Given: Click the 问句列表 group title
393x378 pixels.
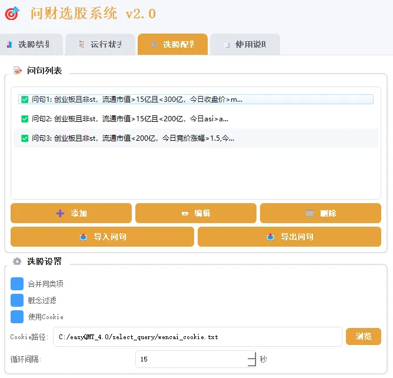Looking at the screenshot, I should coord(44,71).
